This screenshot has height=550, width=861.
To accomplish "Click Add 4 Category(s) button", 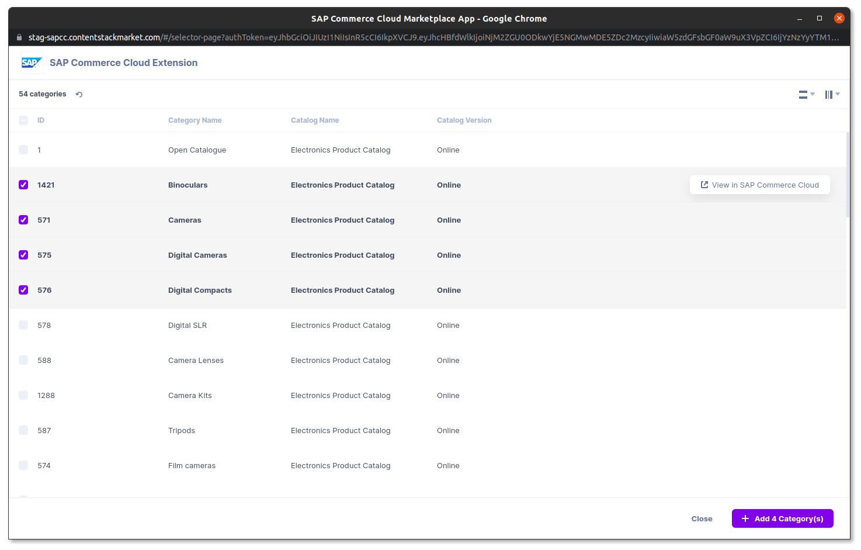I will [782, 518].
